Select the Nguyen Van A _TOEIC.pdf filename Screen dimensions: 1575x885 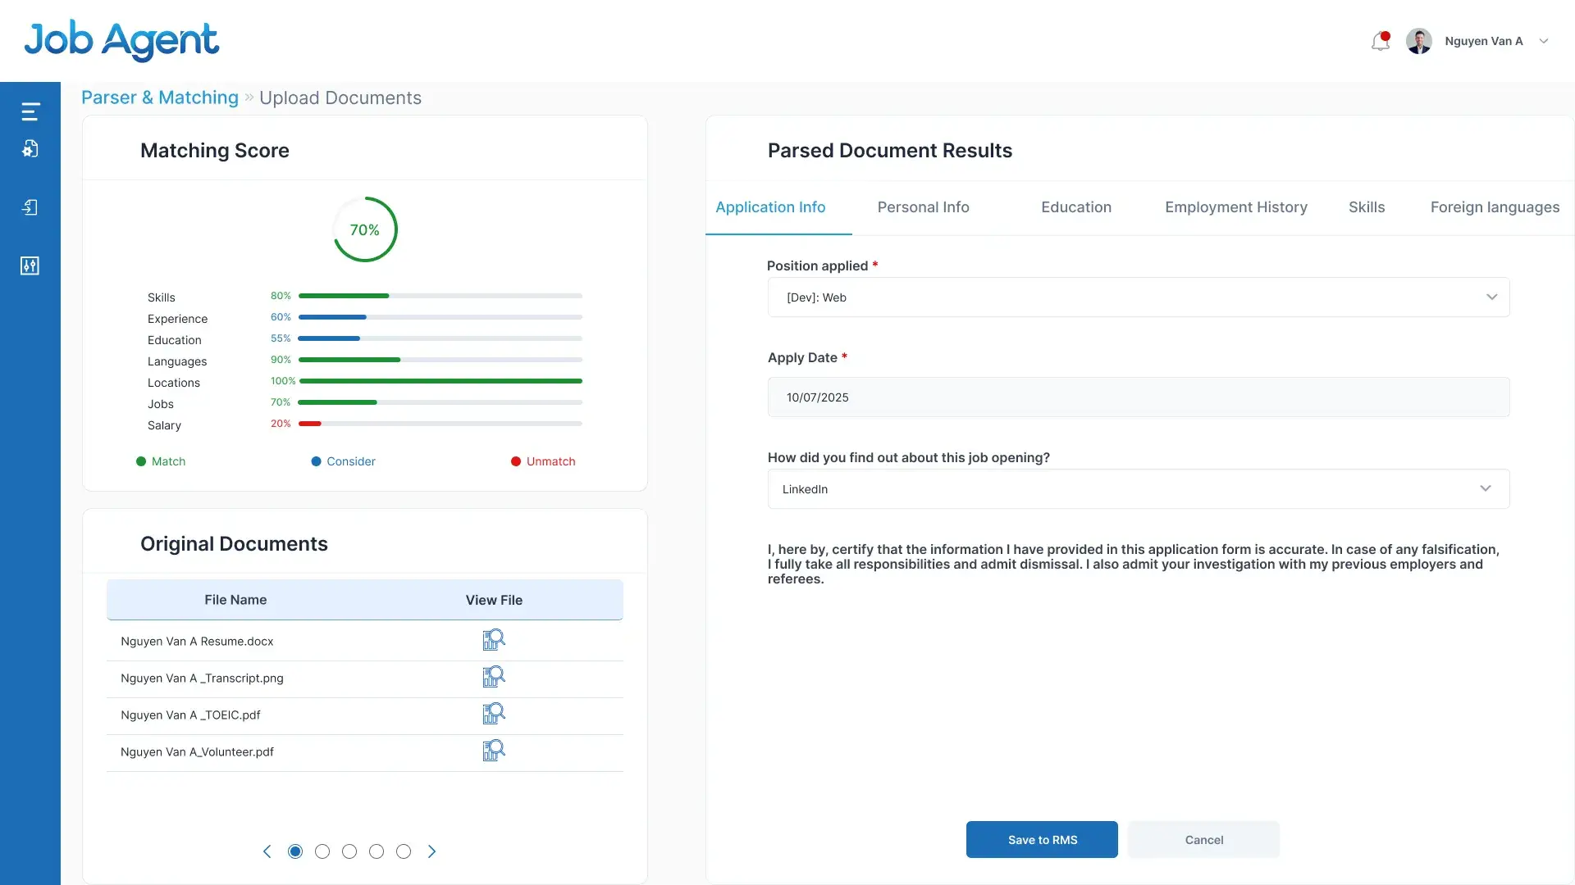[x=190, y=715]
